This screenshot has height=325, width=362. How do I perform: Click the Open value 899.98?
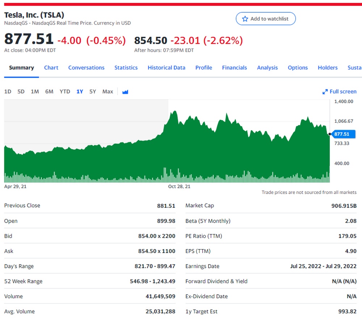click(x=166, y=221)
